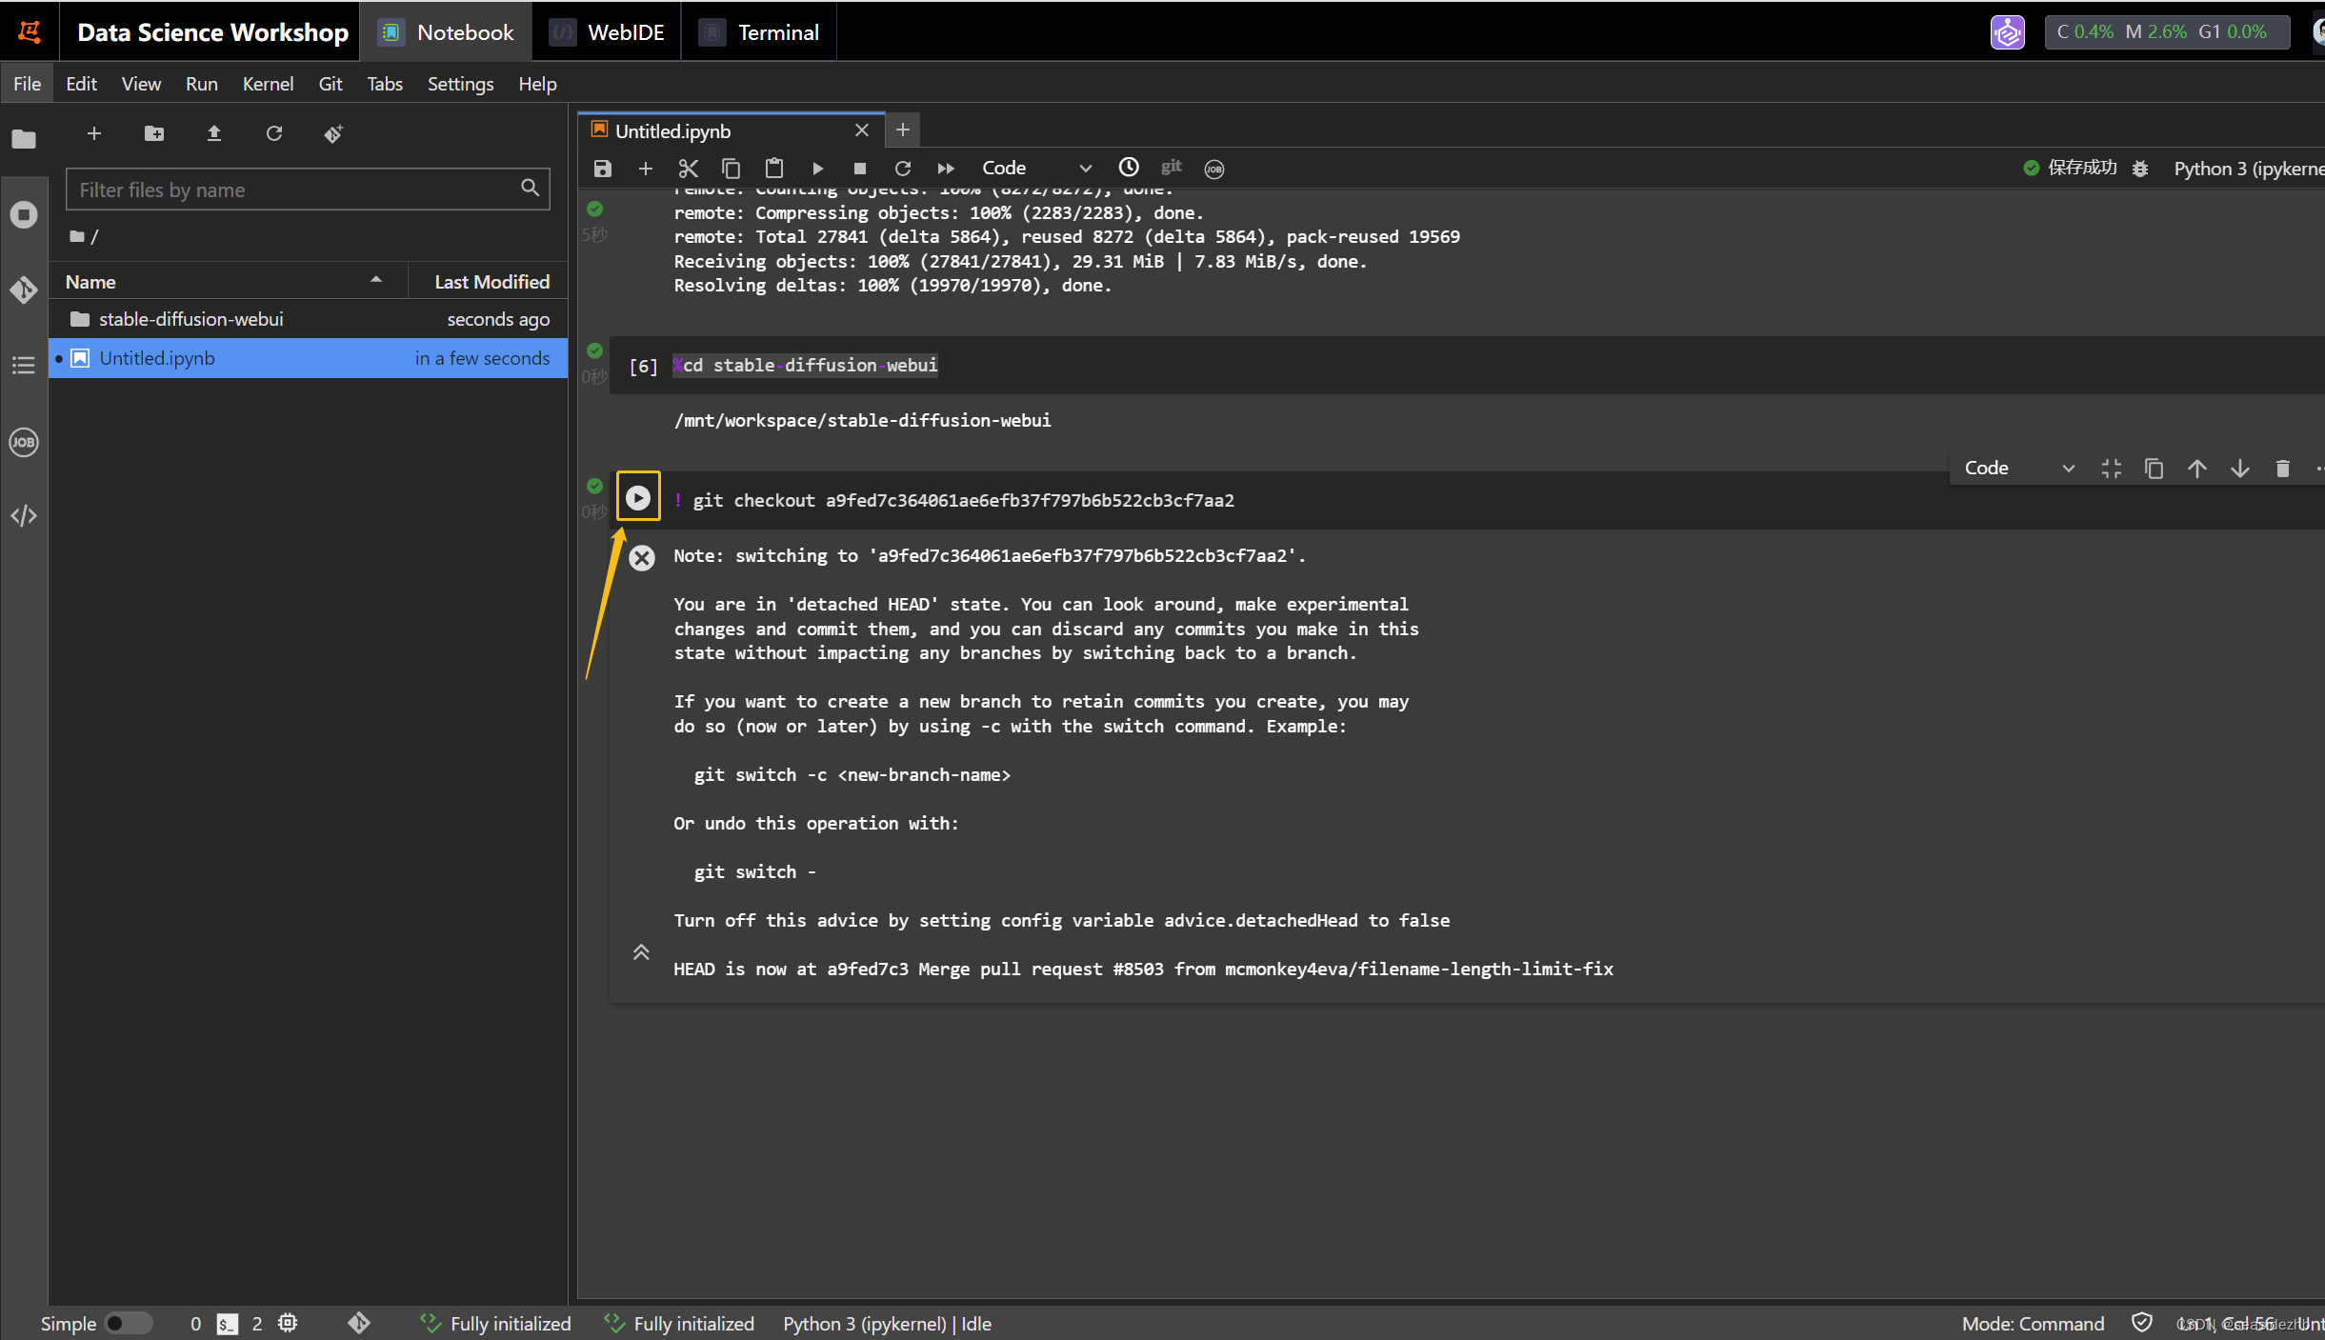Open the Tabs menu
Viewport: 2325px width, 1340px height.
(x=385, y=84)
